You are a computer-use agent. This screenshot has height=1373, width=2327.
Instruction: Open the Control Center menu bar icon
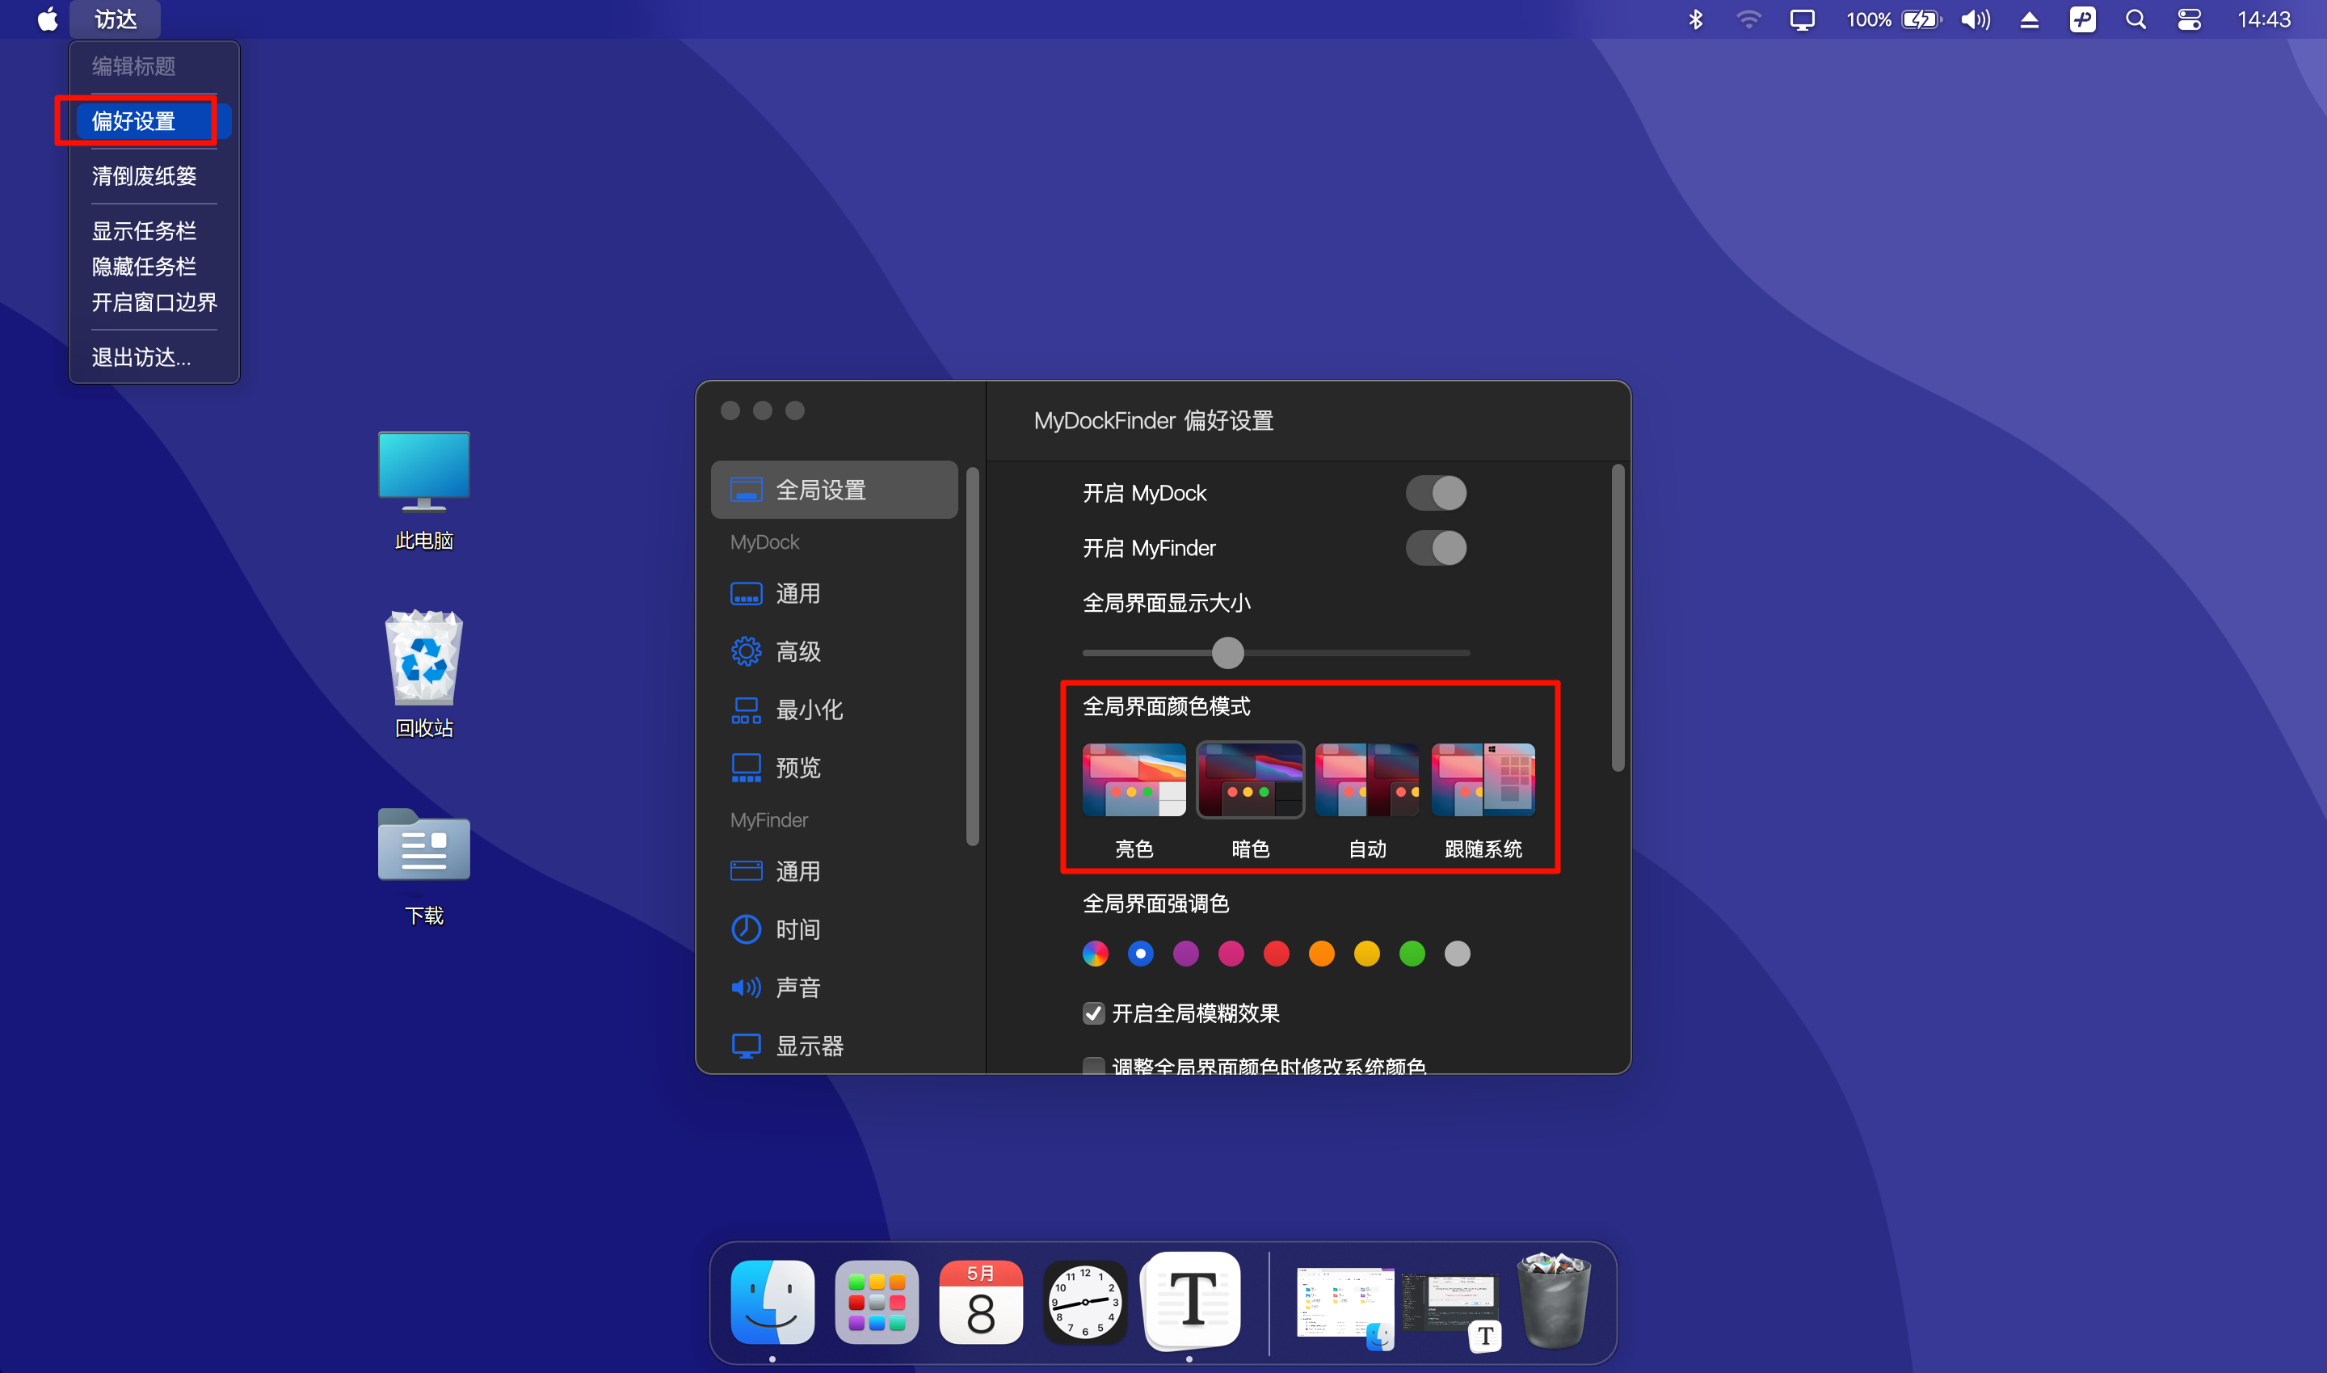coord(2189,19)
